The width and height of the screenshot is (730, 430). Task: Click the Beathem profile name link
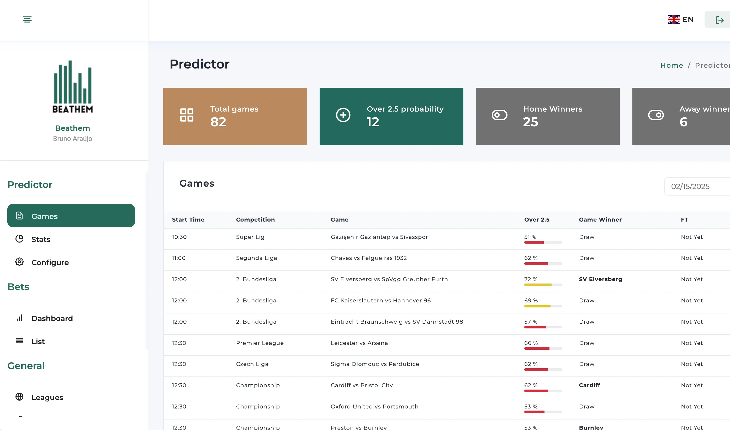click(x=72, y=128)
